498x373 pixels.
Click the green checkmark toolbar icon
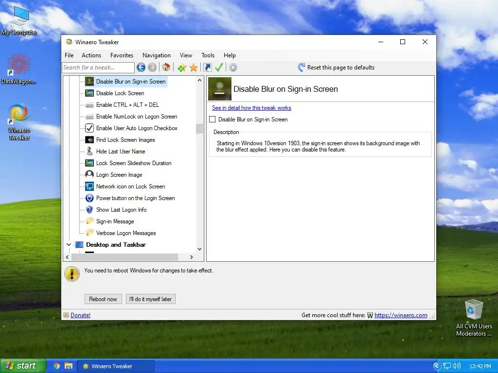[219, 67]
